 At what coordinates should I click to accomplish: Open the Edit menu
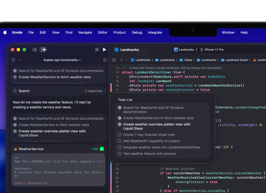pos(43,32)
